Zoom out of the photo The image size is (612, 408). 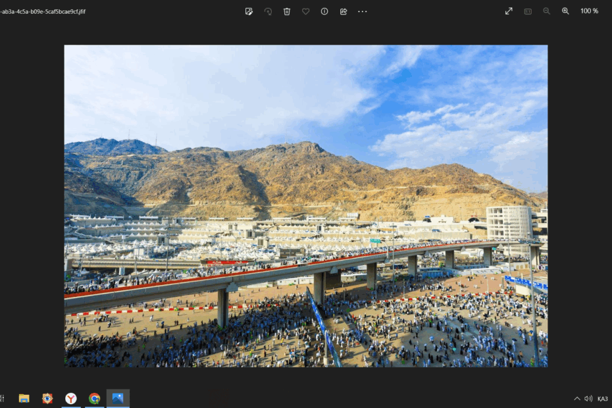(546, 11)
